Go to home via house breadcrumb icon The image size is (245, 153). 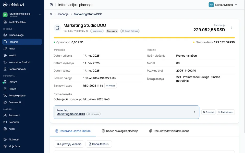[x=51, y=14]
